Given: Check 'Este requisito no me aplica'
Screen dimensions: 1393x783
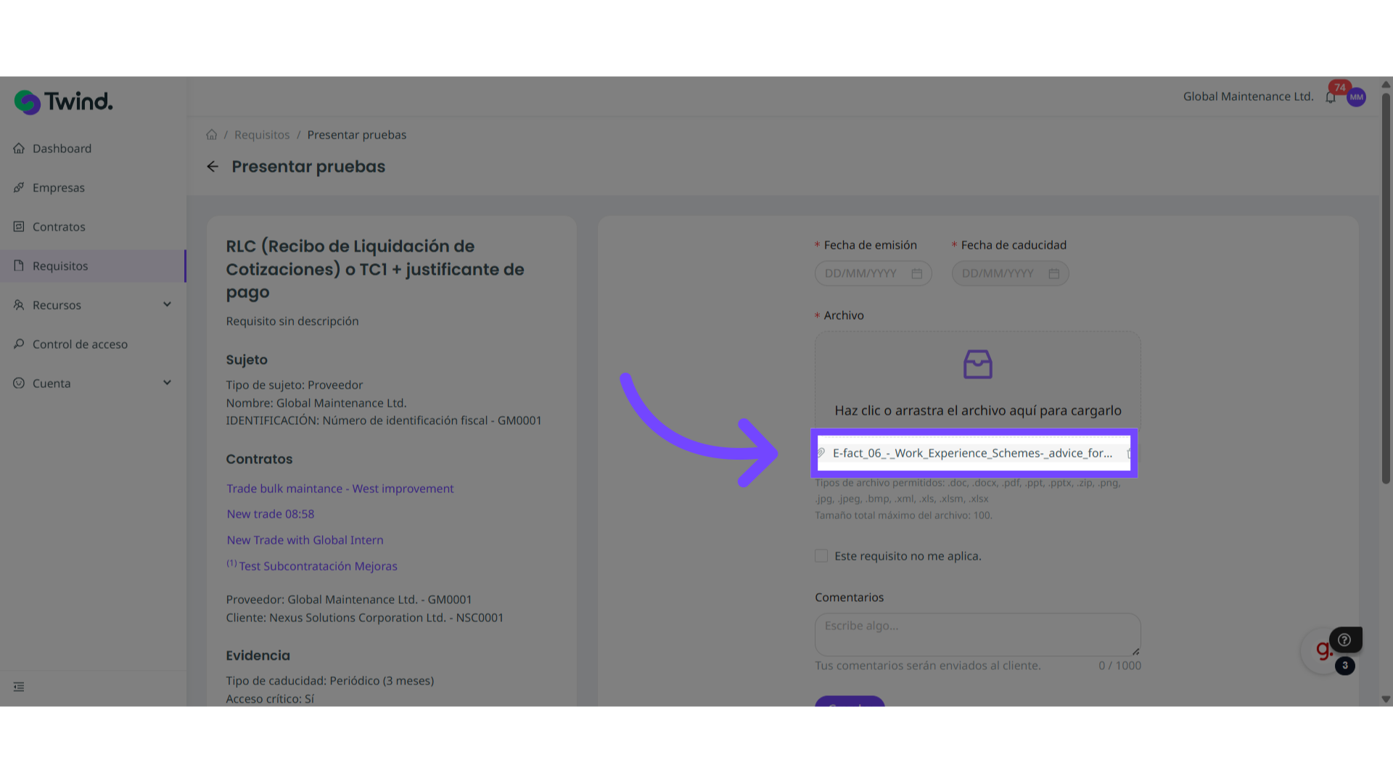Looking at the screenshot, I should [821, 556].
